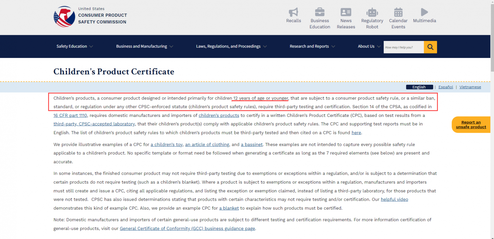Switch language to Vietnamese
The width and height of the screenshot is (494, 239).
click(x=470, y=87)
